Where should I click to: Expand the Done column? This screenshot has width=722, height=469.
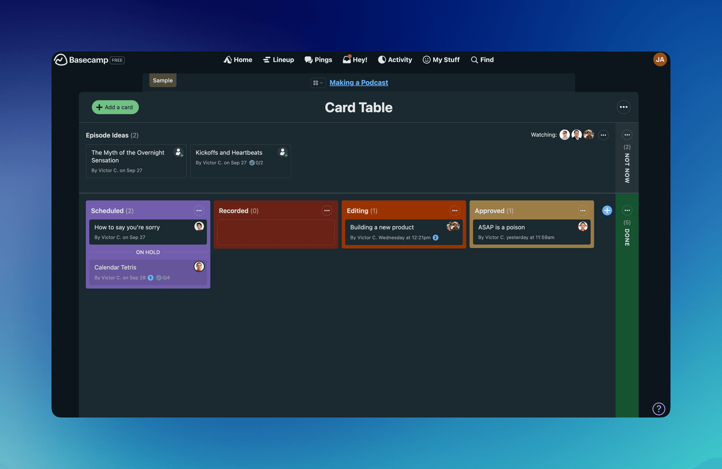point(627,237)
